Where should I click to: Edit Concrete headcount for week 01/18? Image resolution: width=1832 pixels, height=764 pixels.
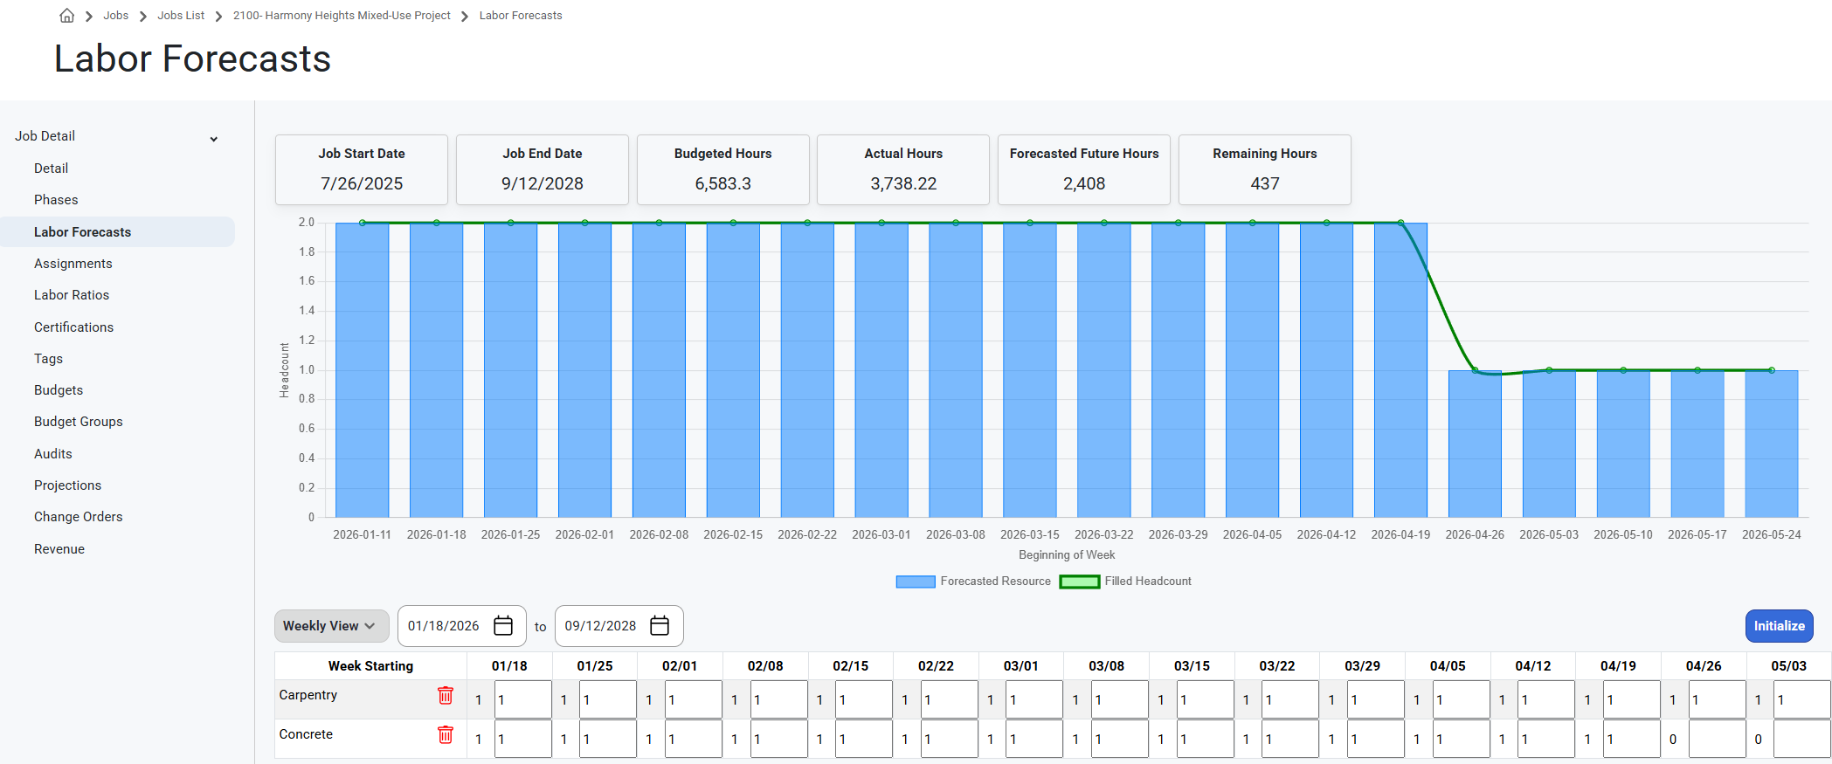pyautogui.click(x=522, y=739)
